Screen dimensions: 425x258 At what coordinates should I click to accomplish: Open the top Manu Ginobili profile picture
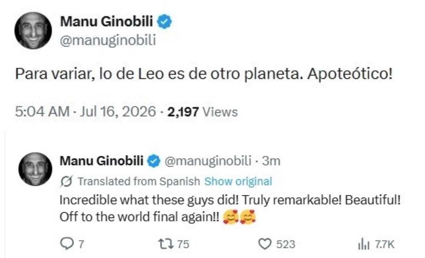[33, 31]
